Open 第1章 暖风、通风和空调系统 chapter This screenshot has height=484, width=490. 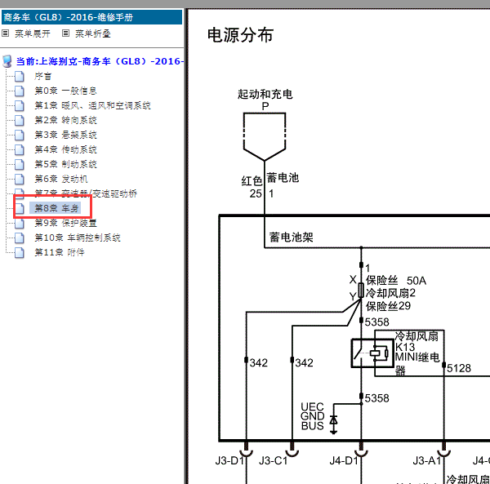click(92, 105)
